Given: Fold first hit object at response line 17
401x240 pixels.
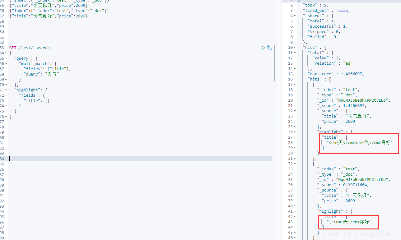Looking at the screenshot, I should [x=294, y=85].
